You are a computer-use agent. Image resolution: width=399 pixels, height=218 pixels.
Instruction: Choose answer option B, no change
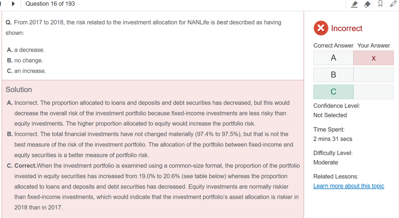pos(25,61)
